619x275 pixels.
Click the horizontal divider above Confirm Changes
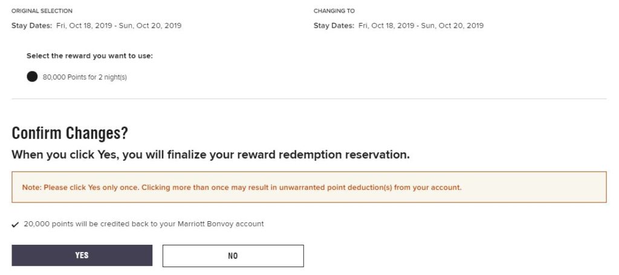(x=308, y=99)
